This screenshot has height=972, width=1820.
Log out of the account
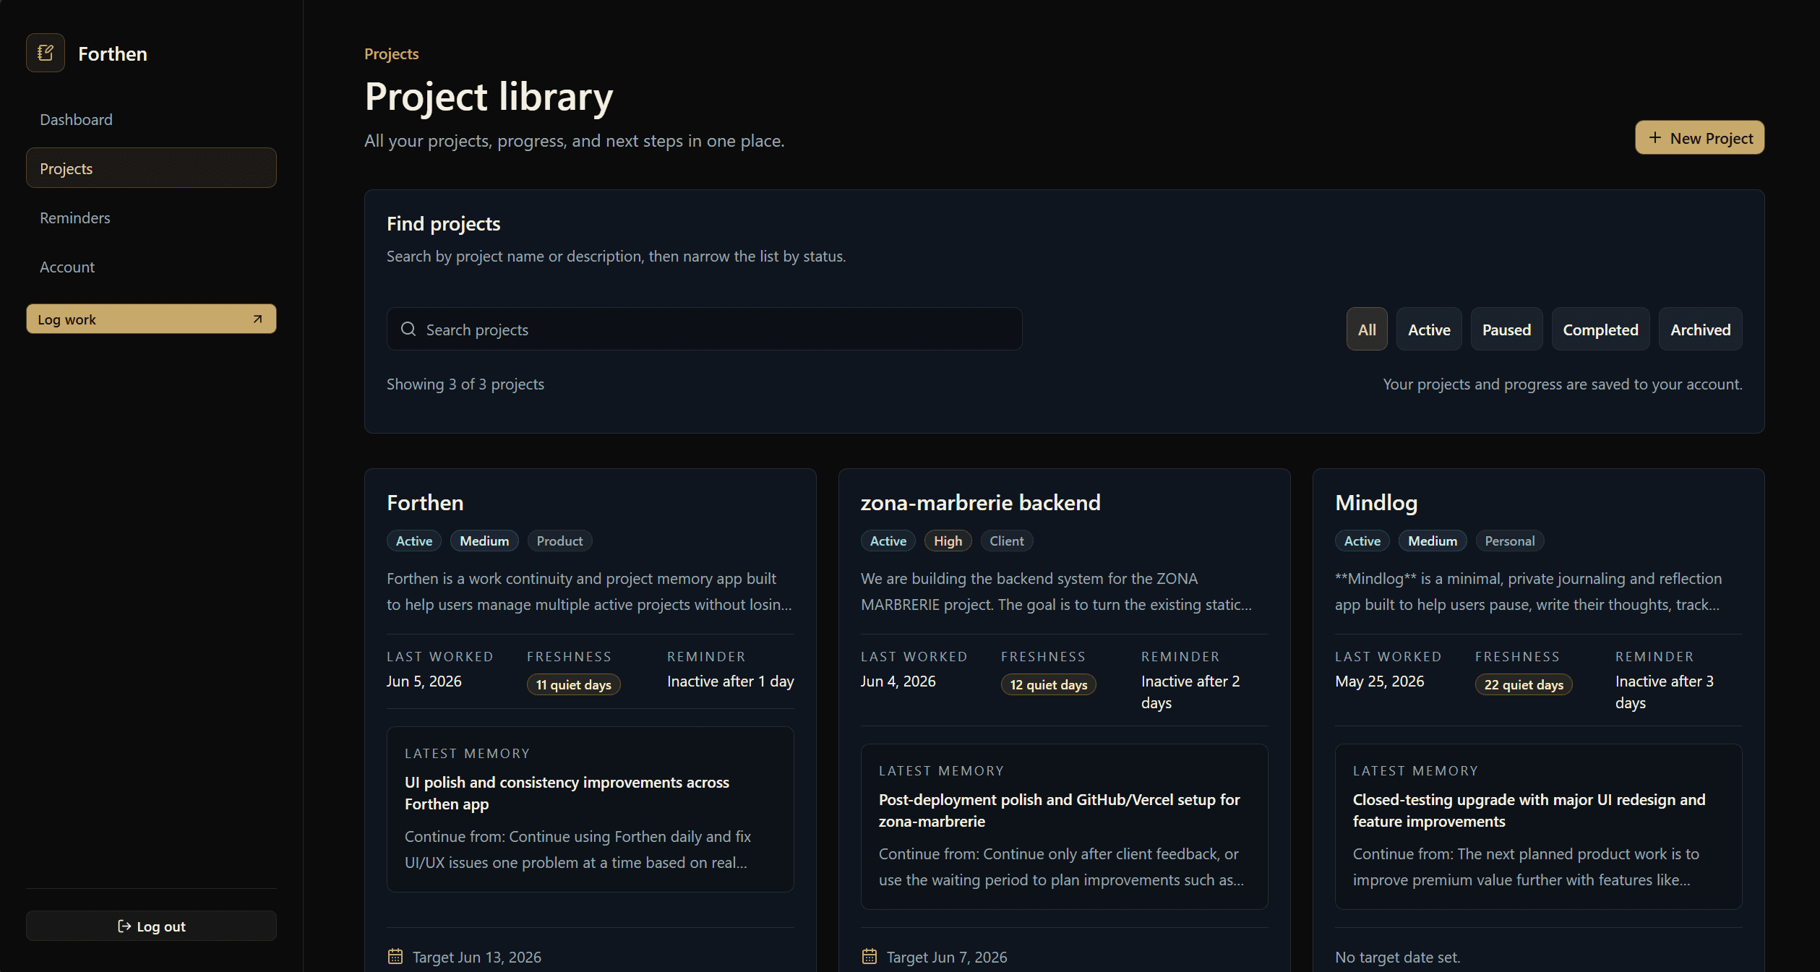(x=151, y=926)
